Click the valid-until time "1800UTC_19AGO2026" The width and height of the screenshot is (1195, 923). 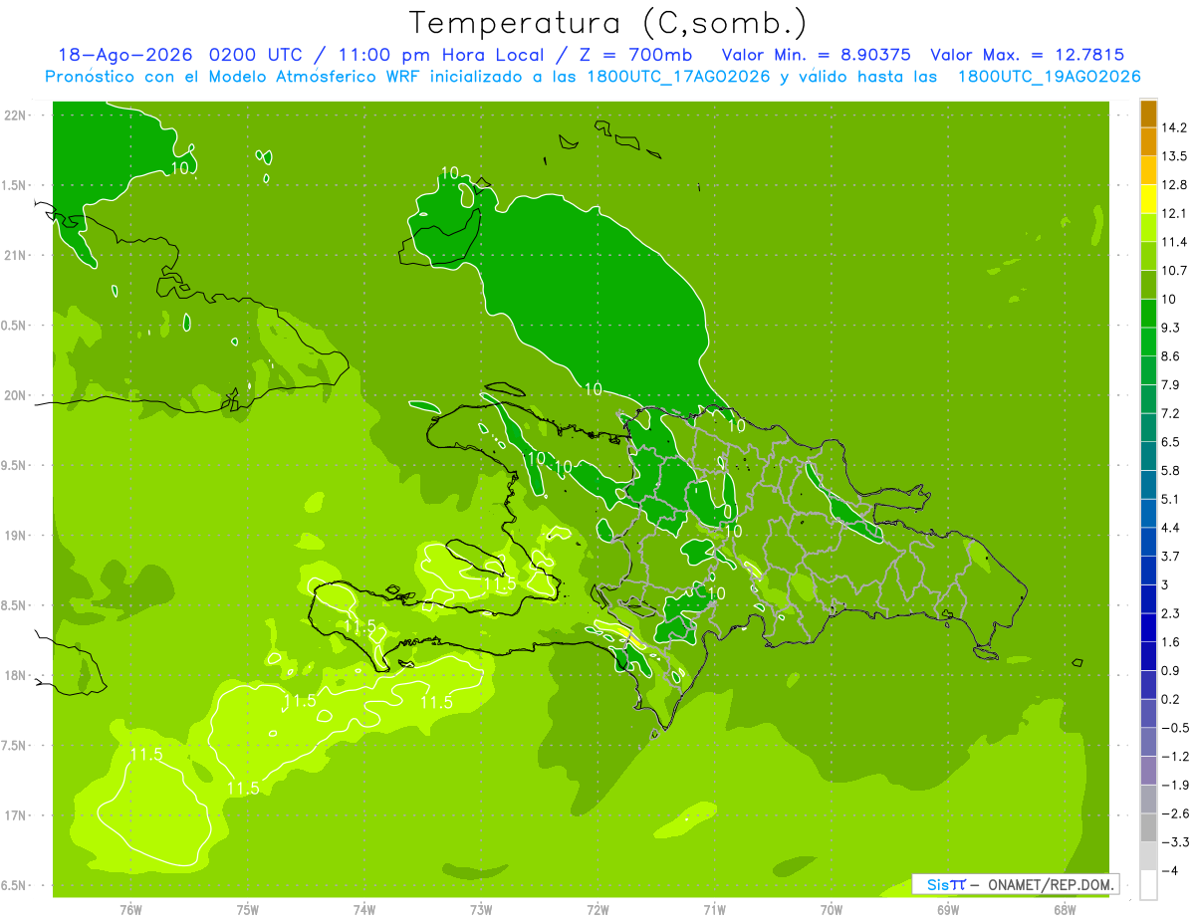1049,77
